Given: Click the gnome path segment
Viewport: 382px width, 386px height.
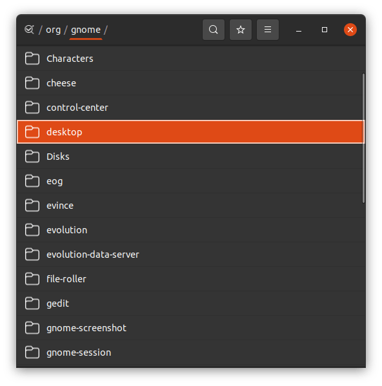Looking at the screenshot, I should [86, 30].
